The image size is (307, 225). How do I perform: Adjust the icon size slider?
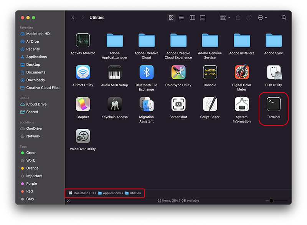[x=276, y=201]
